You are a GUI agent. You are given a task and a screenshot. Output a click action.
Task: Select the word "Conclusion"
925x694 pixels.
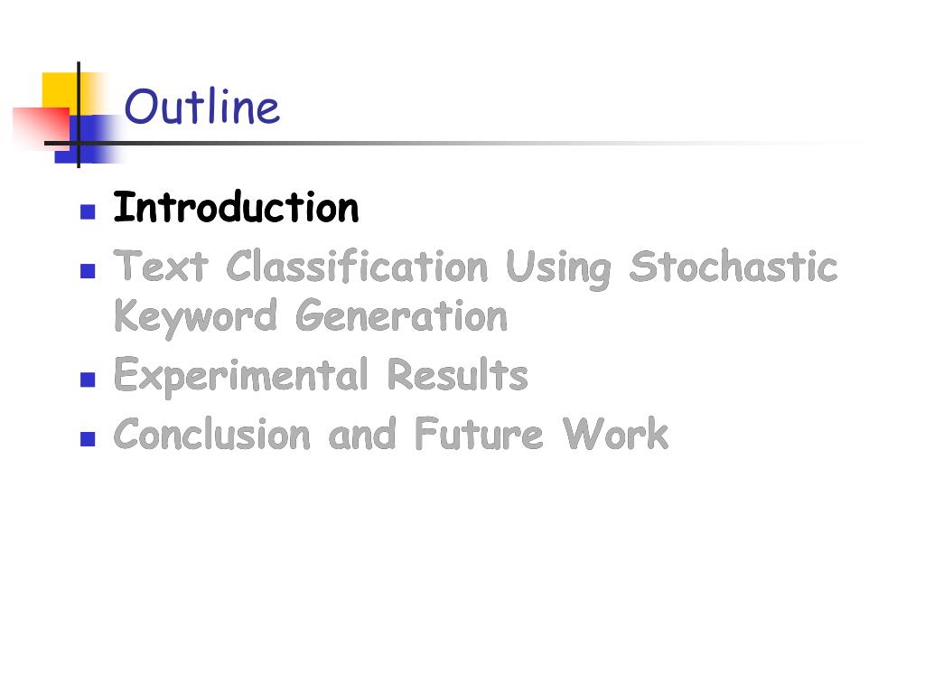(x=211, y=434)
